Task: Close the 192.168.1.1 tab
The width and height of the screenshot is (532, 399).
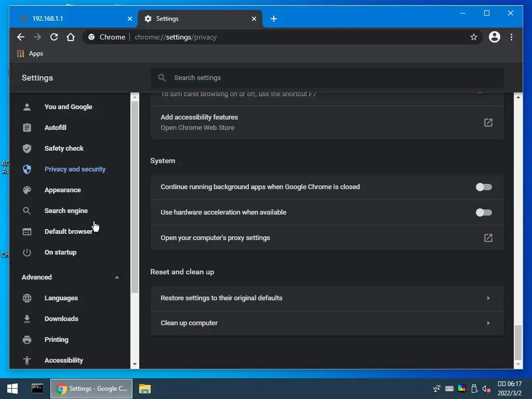Action: (x=129, y=19)
